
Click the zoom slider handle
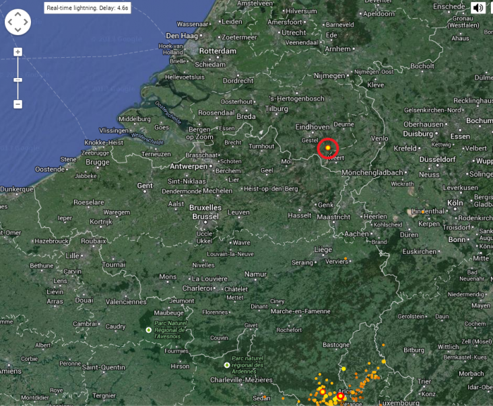pyautogui.click(x=18, y=80)
